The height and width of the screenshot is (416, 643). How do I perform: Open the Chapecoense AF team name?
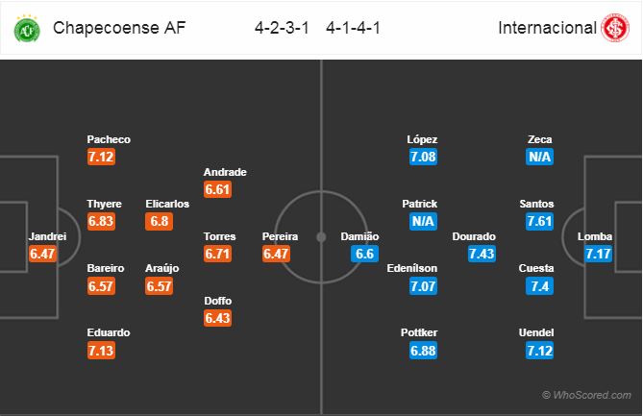tap(120, 29)
